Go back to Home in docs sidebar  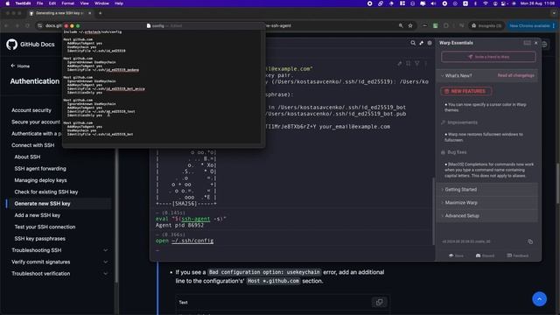(x=20, y=66)
